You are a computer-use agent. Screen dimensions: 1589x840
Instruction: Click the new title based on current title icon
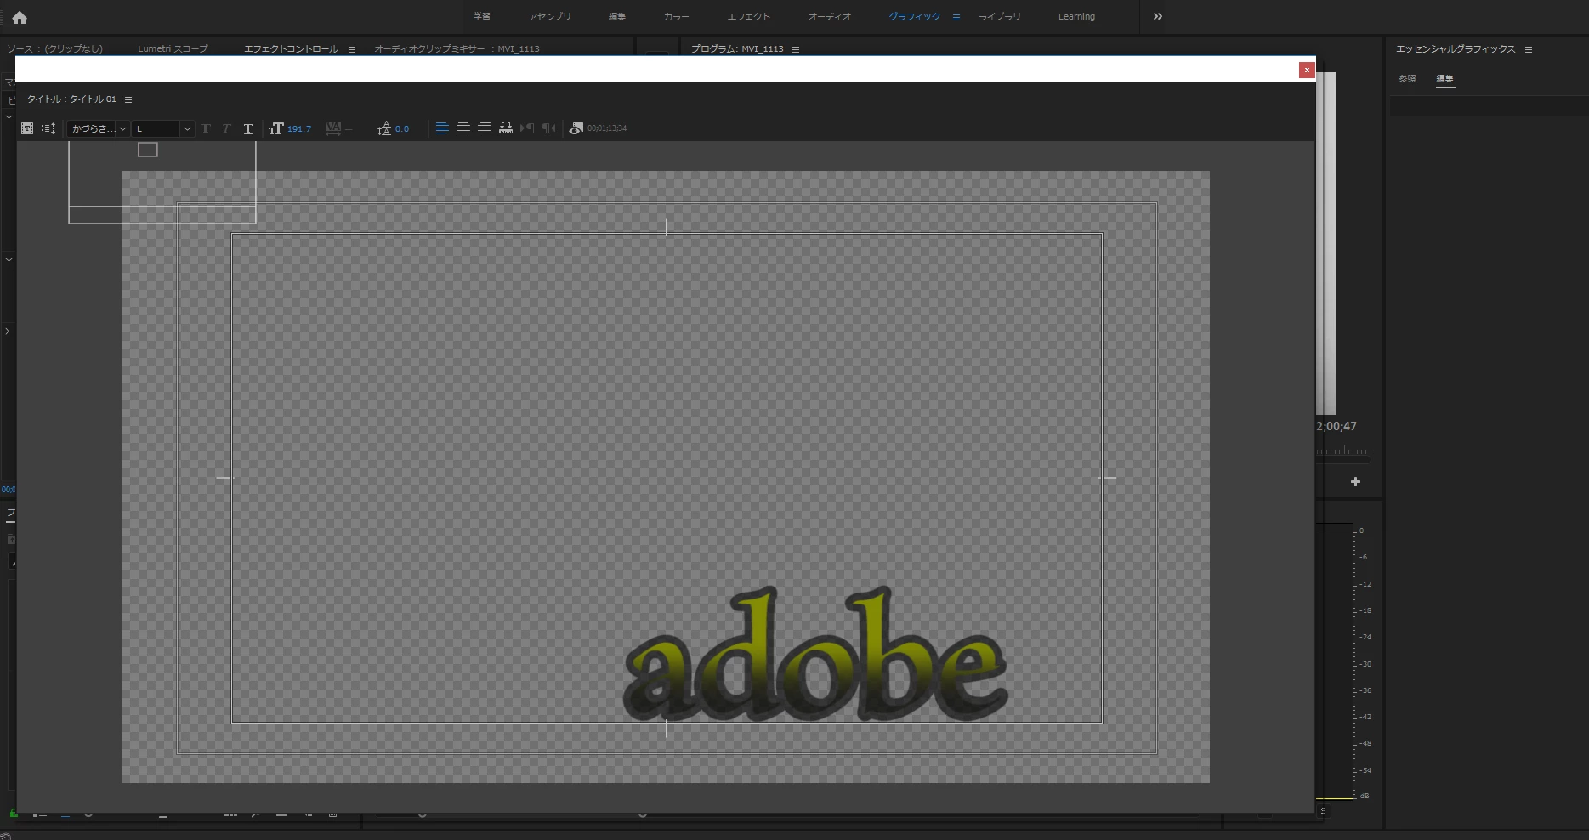click(27, 128)
